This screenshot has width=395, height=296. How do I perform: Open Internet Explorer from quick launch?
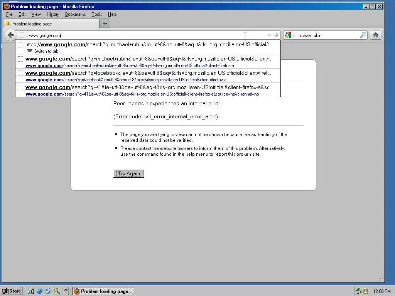click(x=40, y=291)
